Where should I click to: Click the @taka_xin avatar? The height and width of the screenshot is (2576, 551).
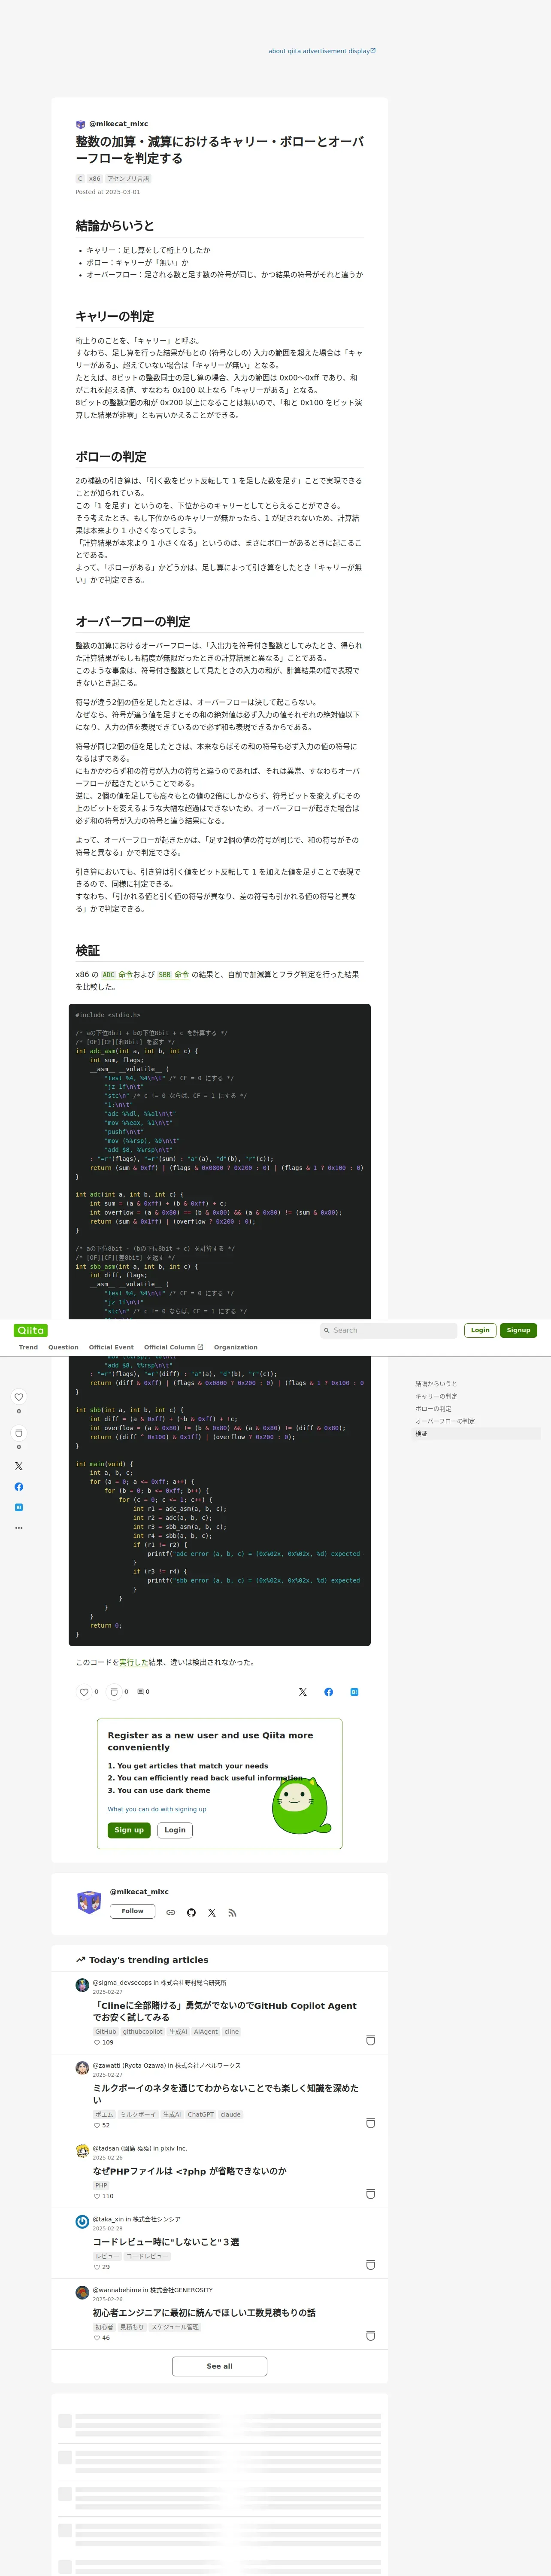[82, 2222]
